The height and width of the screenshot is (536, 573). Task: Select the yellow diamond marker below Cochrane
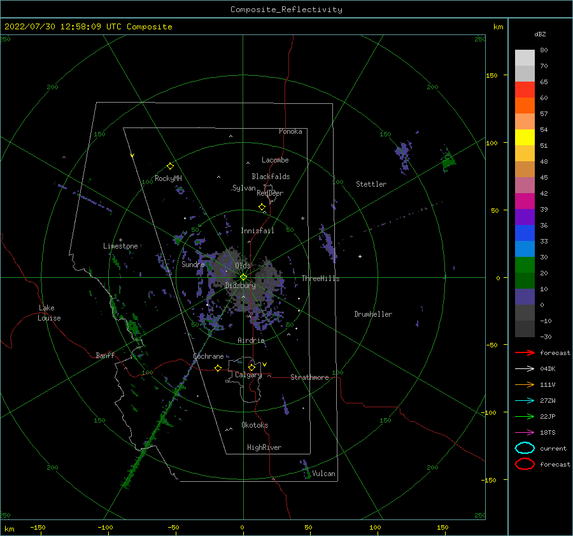218,368
